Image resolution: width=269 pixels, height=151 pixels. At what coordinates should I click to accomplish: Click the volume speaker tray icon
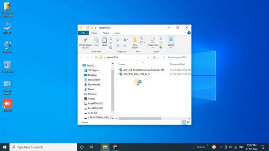click(x=230, y=147)
